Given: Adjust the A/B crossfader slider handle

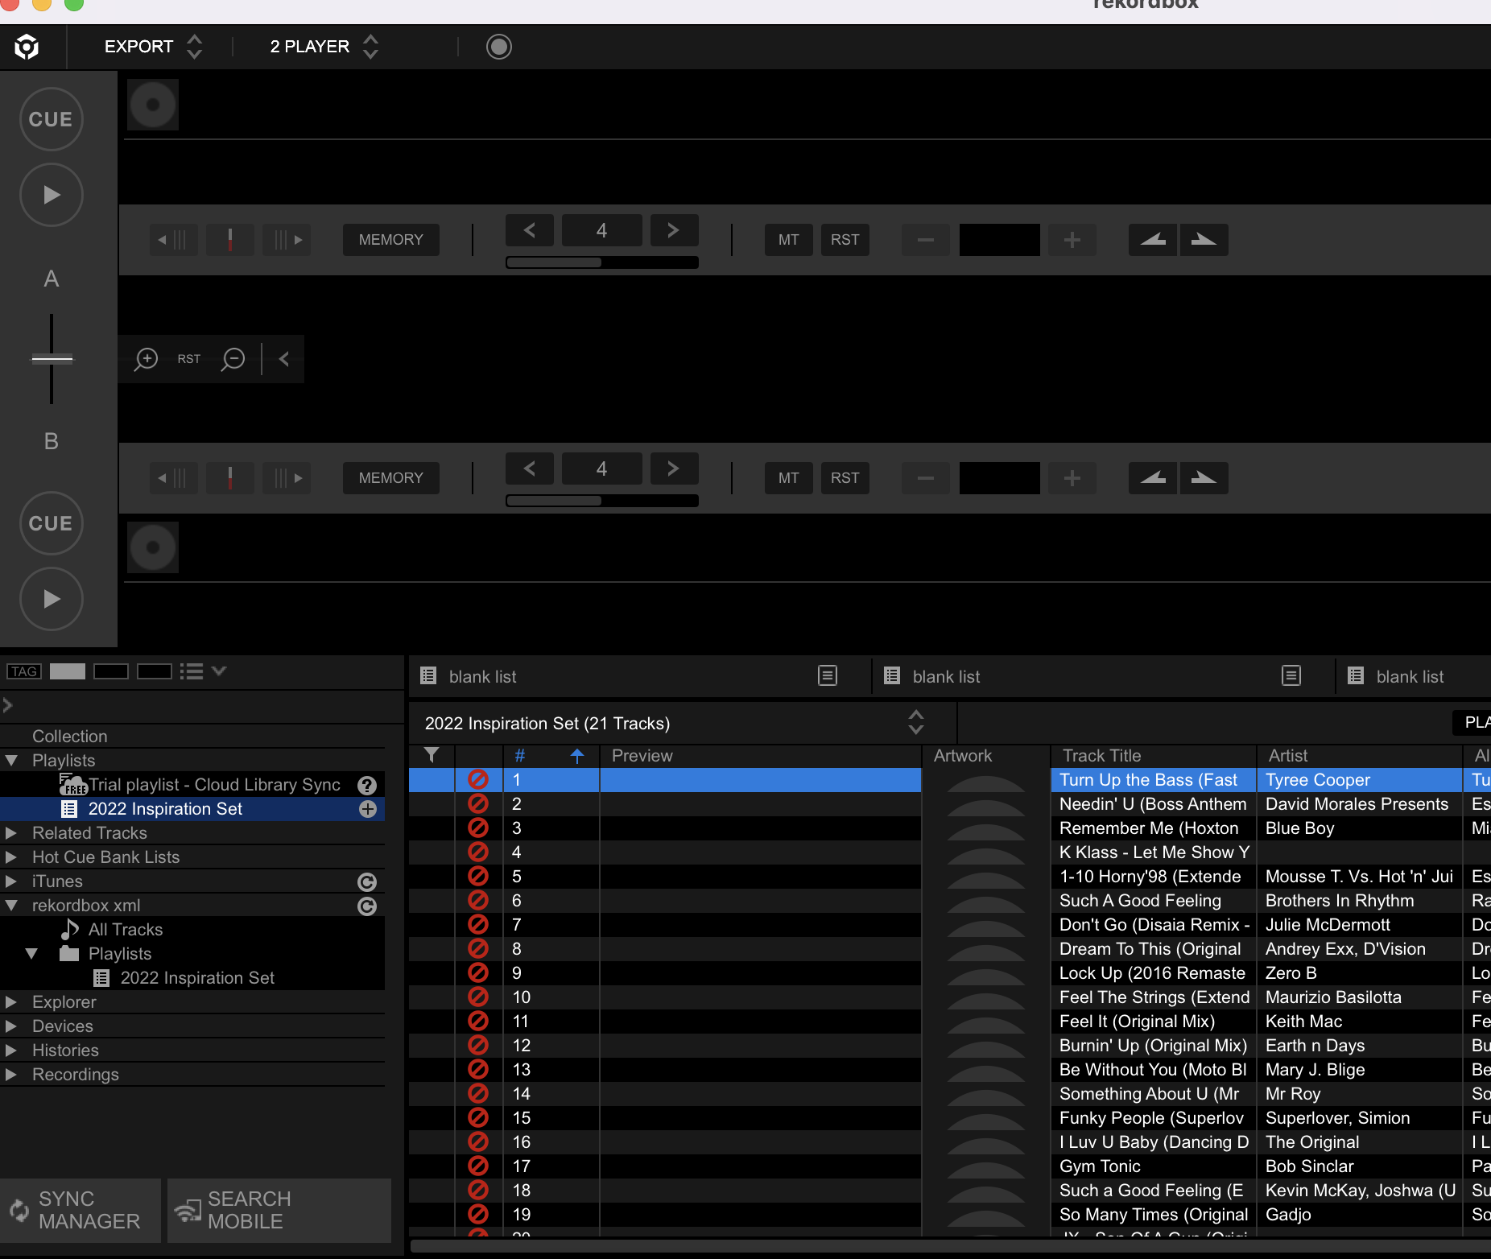Looking at the screenshot, I should tap(52, 359).
